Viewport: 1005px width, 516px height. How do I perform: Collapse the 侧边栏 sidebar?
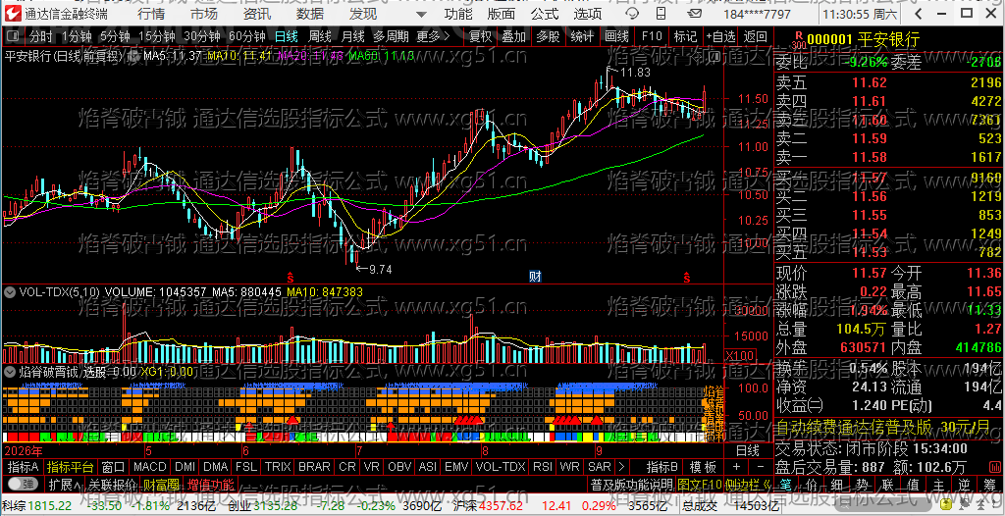747,484
